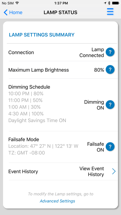Tap the Dimming ON status label
The height and width of the screenshot is (215, 121).
(x=94, y=105)
